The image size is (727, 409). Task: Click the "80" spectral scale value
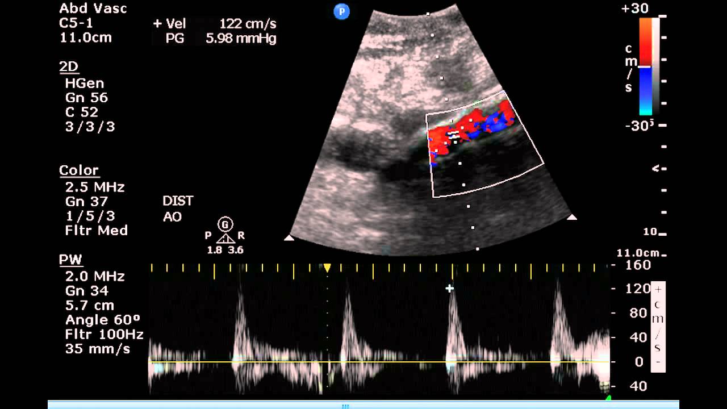639,313
